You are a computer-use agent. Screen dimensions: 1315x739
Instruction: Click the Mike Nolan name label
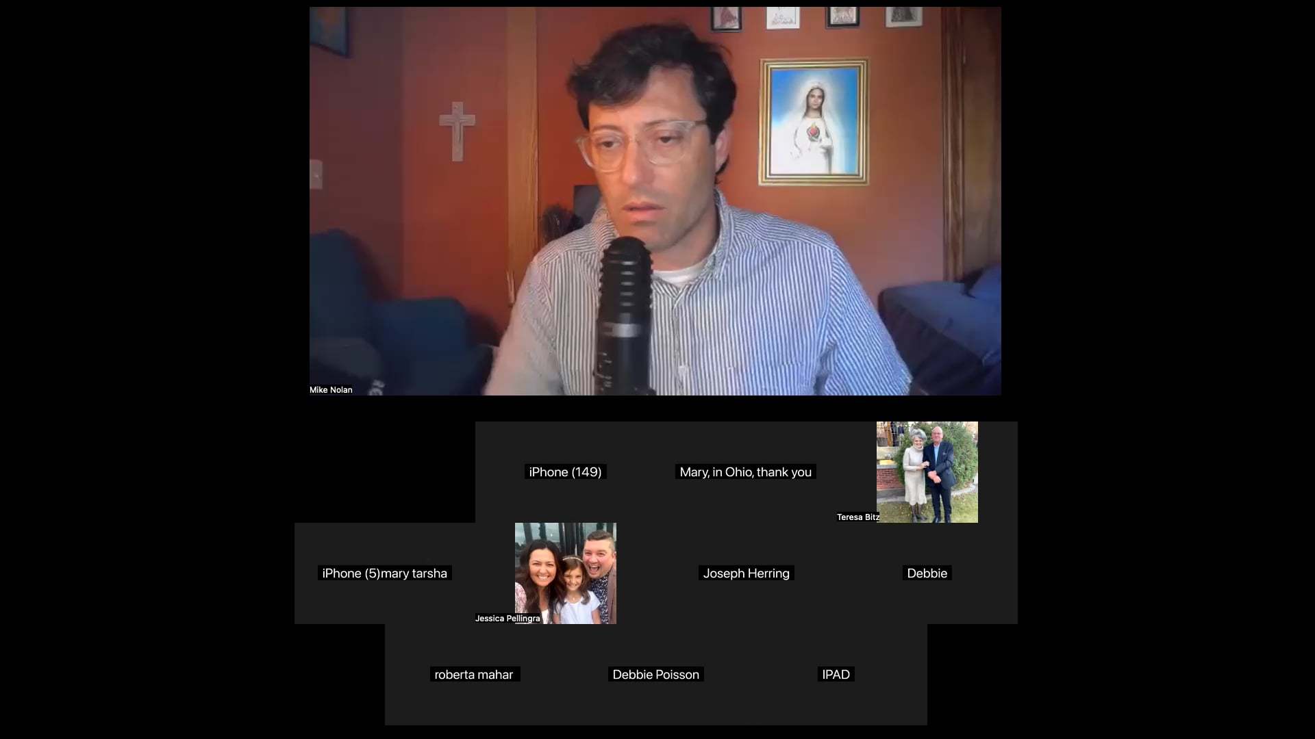(331, 390)
